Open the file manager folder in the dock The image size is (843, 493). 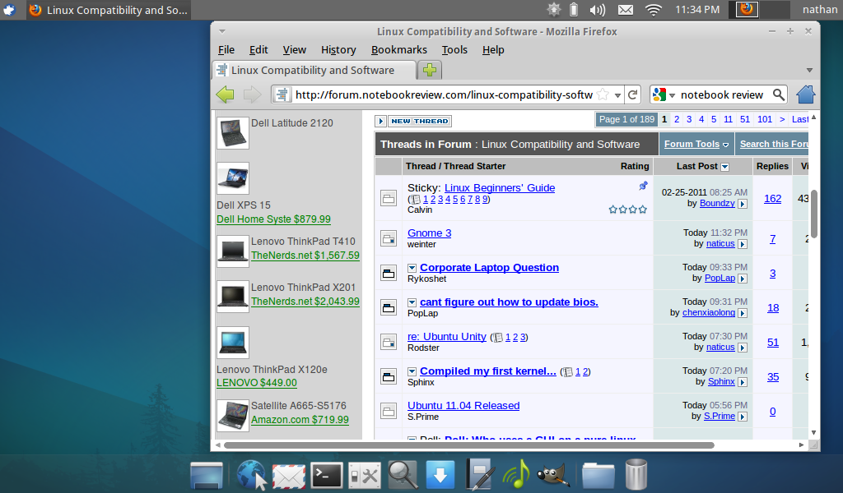tap(598, 475)
